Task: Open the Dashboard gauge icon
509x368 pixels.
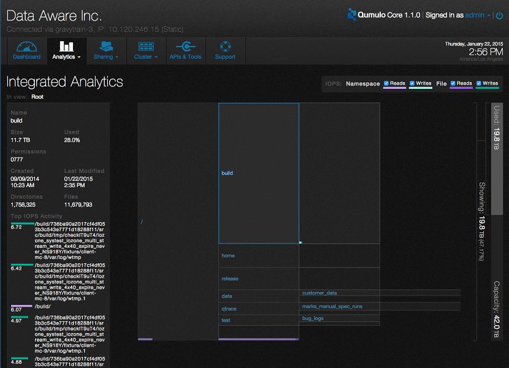Action: [26, 47]
